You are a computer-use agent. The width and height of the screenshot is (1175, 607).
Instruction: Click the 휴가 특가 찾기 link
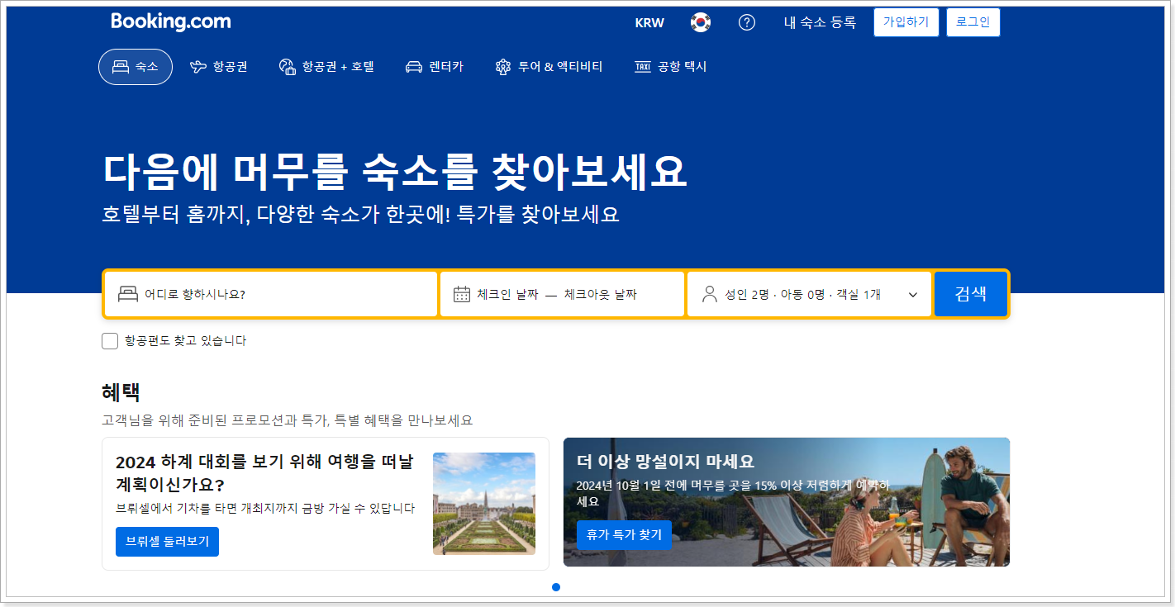[624, 534]
